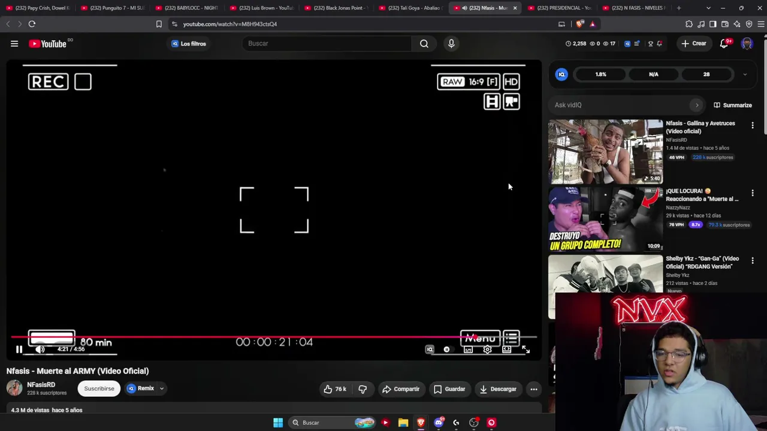This screenshot has width=767, height=431.
Task: Click the Compartir share button
Action: point(401,389)
